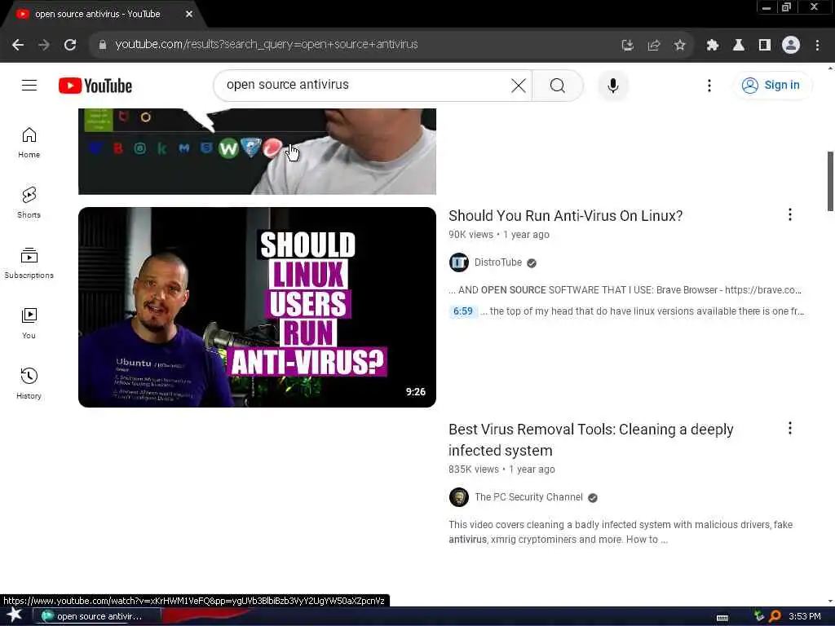Start voice search with microphone icon

click(x=613, y=85)
